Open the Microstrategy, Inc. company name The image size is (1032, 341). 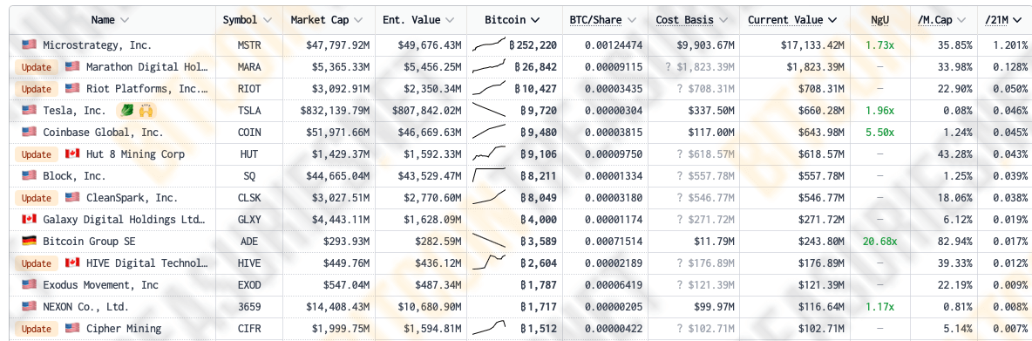pos(98,45)
